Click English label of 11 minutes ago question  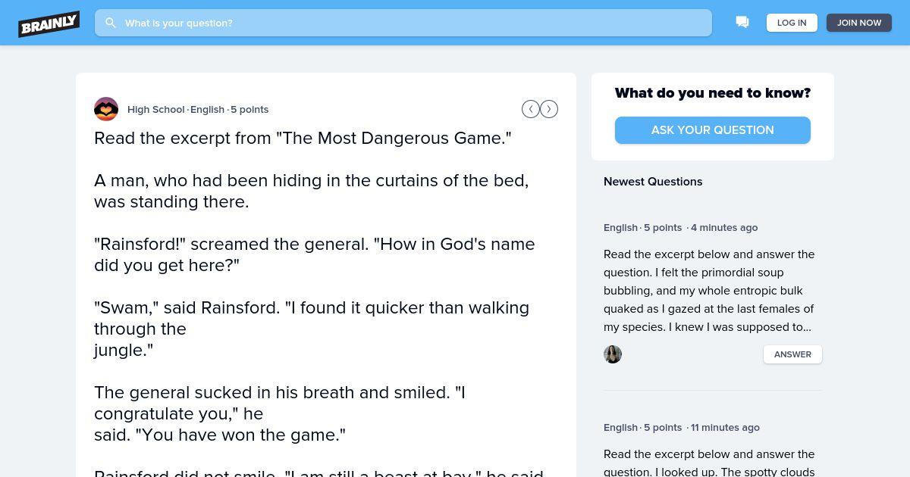(x=620, y=427)
